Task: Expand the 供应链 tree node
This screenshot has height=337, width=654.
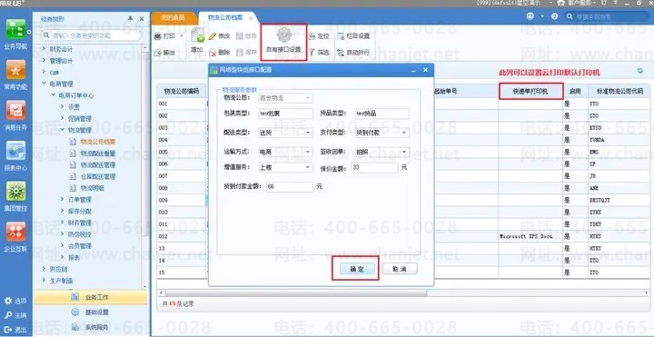Action: click(x=44, y=269)
